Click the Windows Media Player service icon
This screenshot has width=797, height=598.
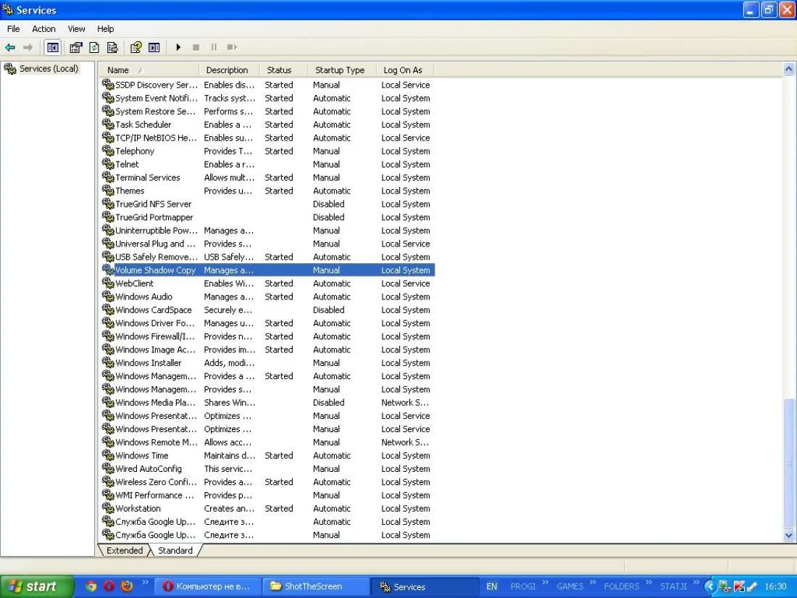coord(108,402)
